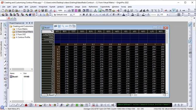Expand the Line plot type dropdown arrow
Viewport: 196px width, 110px height.
tap(14, 105)
